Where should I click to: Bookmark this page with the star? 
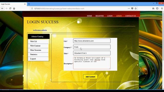click(136, 8)
